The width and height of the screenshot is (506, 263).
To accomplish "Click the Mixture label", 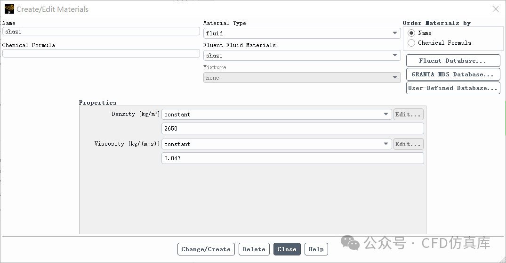I will click(x=215, y=67).
